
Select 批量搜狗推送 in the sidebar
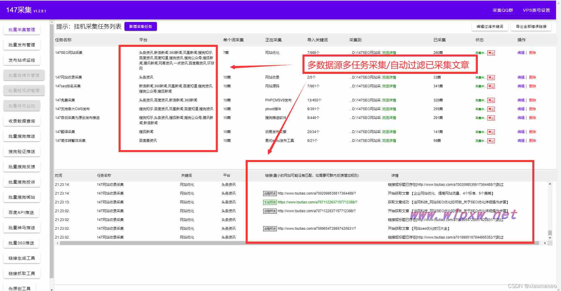click(22, 136)
